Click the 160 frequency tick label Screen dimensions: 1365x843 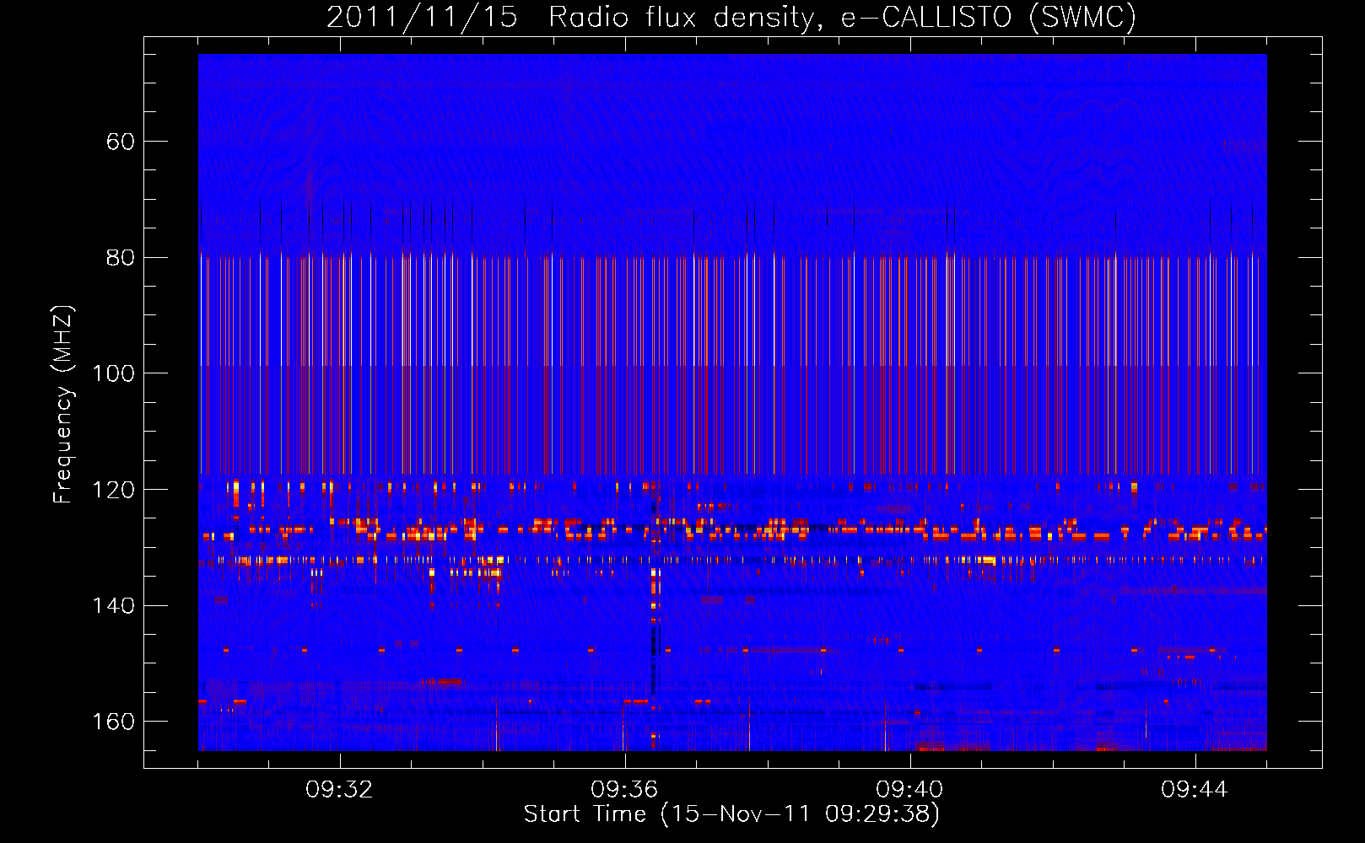(113, 722)
